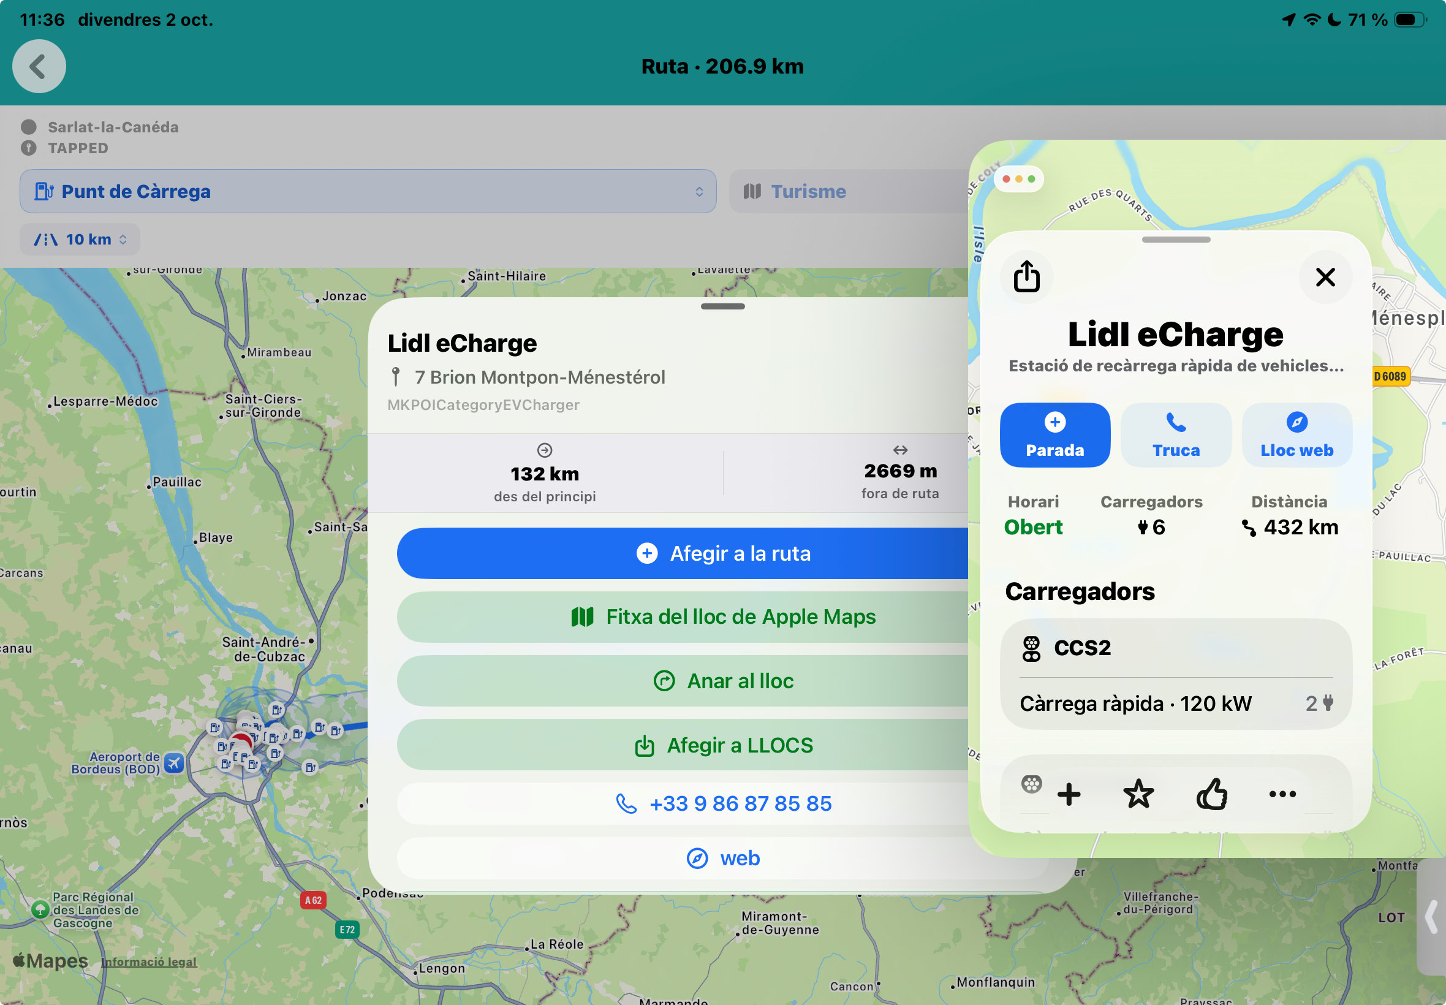Tap the A 62 road shield
Image resolution: width=1446 pixels, height=1005 pixels.
[313, 900]
